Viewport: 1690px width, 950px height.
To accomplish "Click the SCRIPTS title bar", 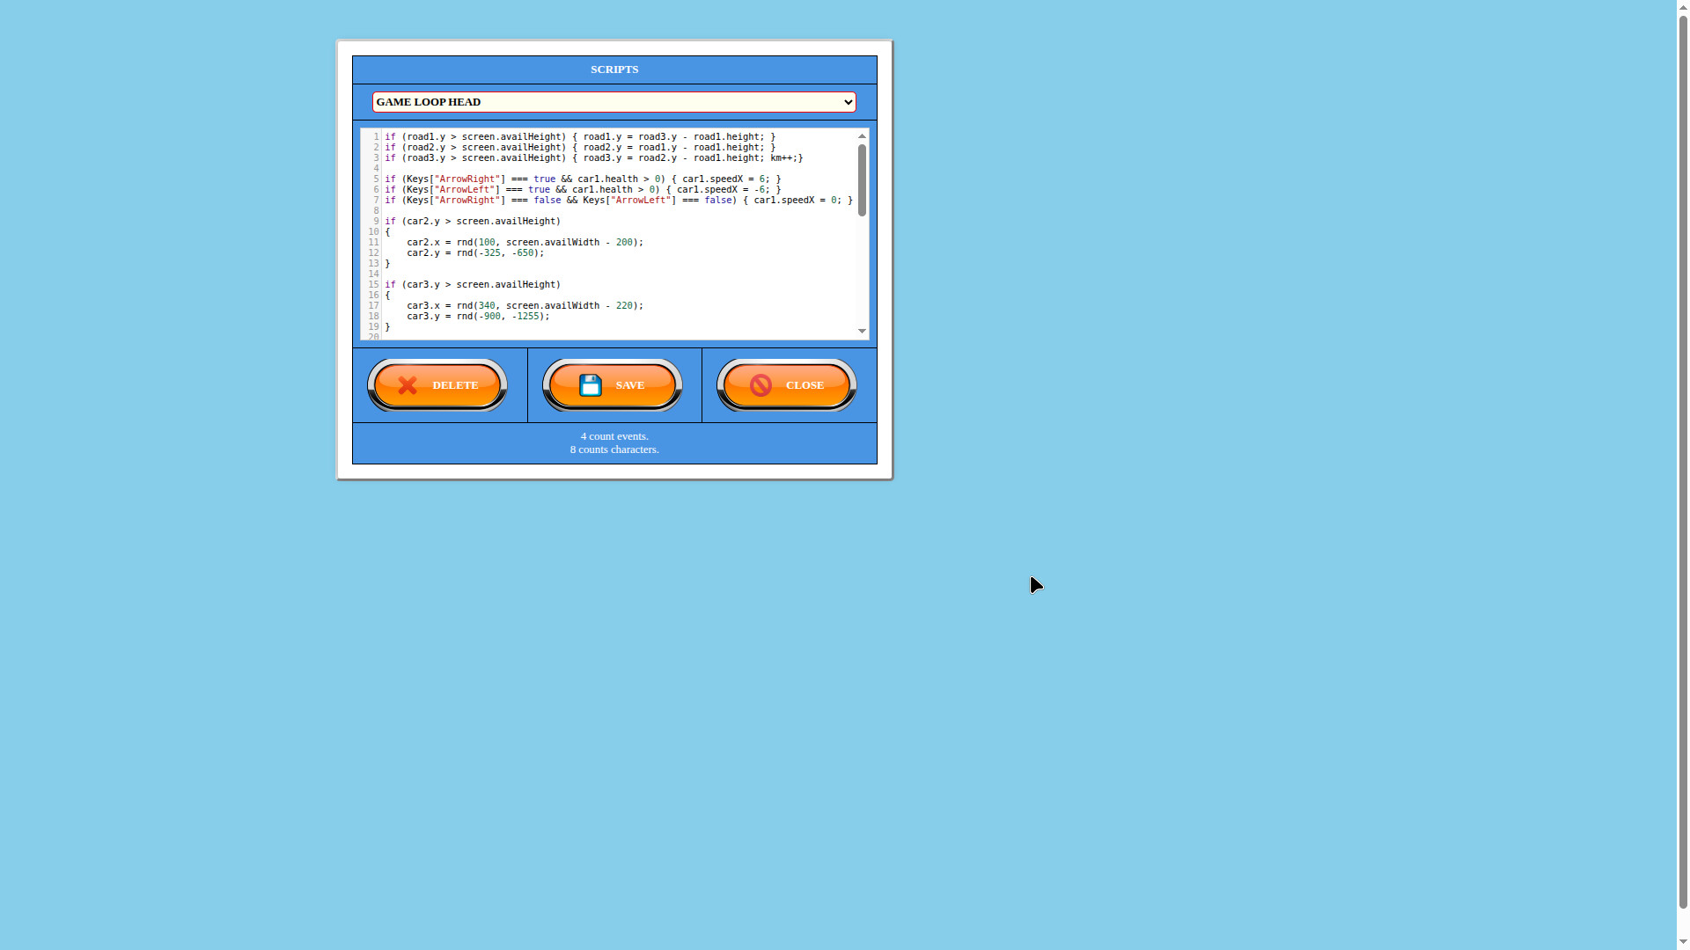I will tap(614, 69).
